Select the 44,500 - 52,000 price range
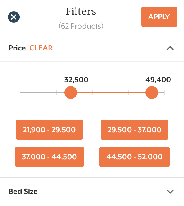Image resolution: width=184 pixels, height=206 pixels. tap(135, 157)
